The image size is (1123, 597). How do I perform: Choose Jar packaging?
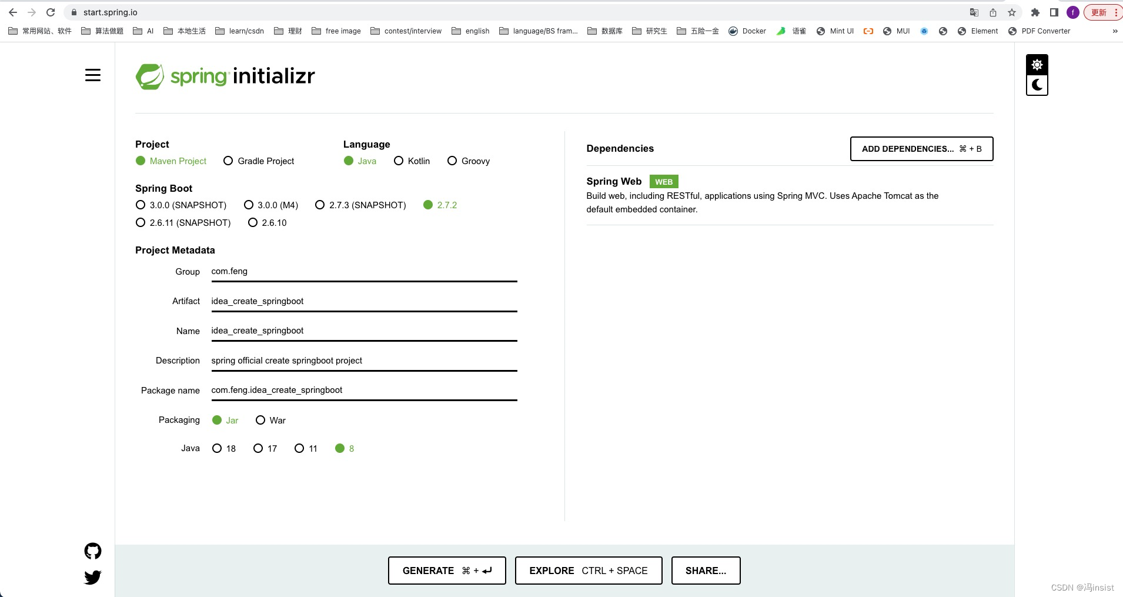tap(225, 421)
